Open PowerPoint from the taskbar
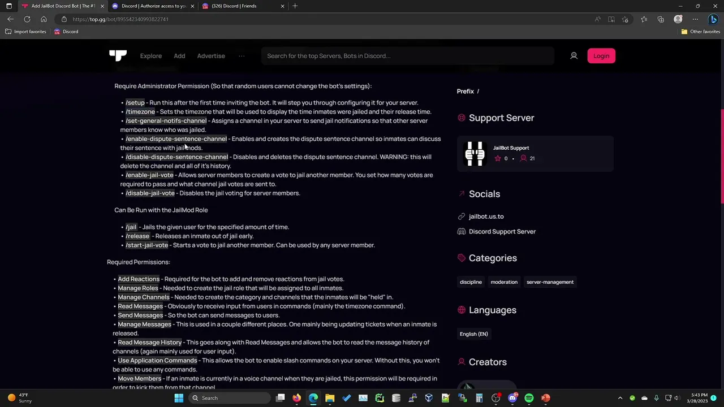This screenshot has height=407, width=724. pos(545,398)
